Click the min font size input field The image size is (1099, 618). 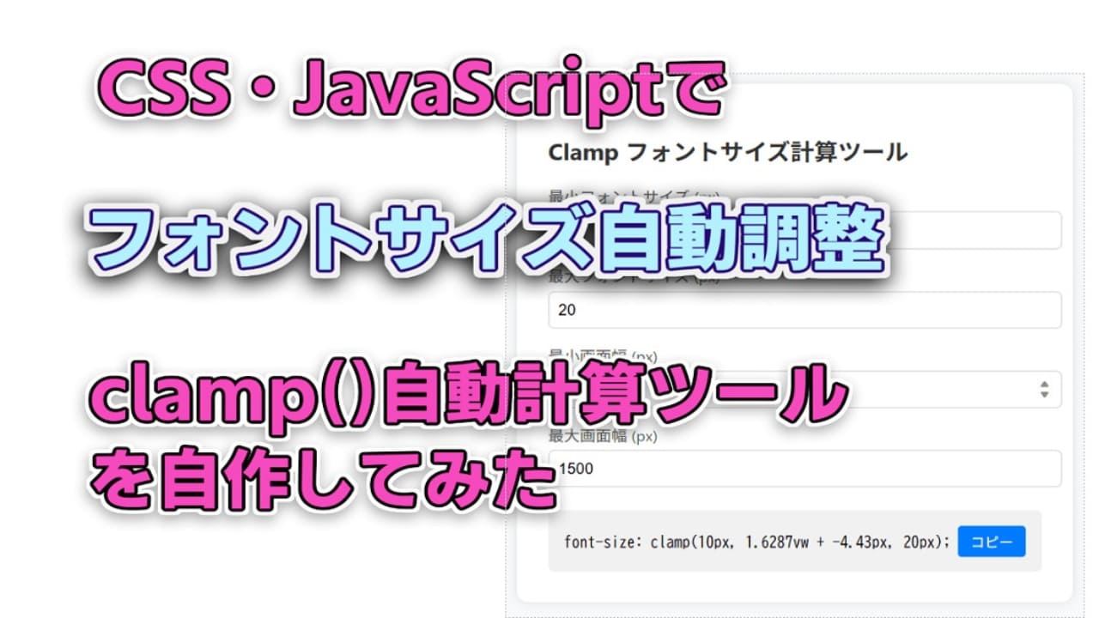coord(805,230)
